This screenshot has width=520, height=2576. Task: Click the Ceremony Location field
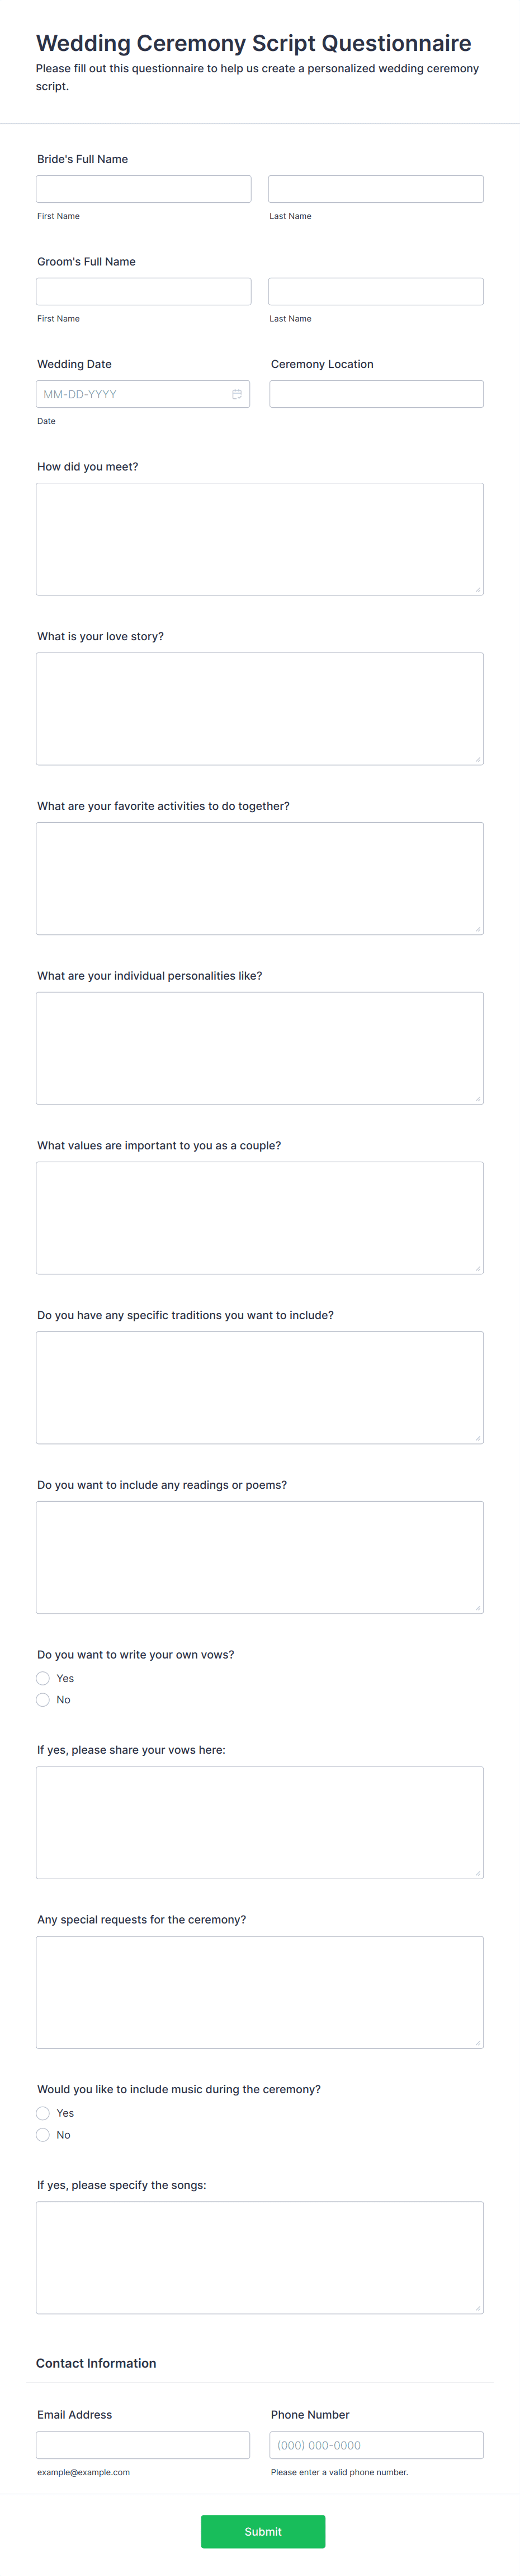[375, 392]
